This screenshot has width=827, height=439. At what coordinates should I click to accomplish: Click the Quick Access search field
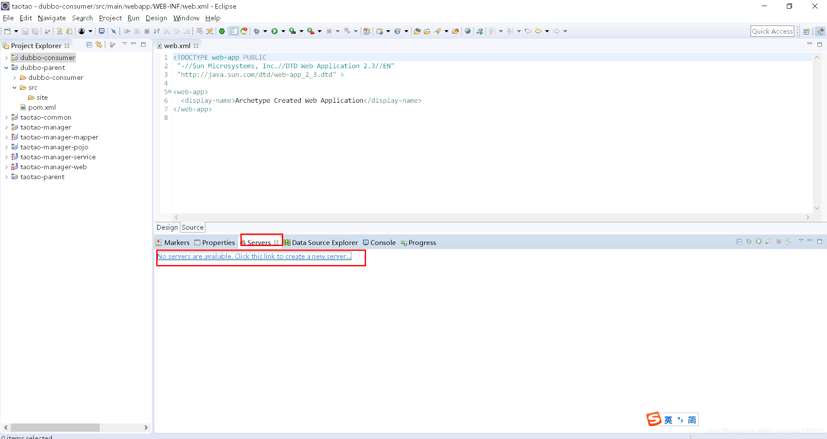772,31
